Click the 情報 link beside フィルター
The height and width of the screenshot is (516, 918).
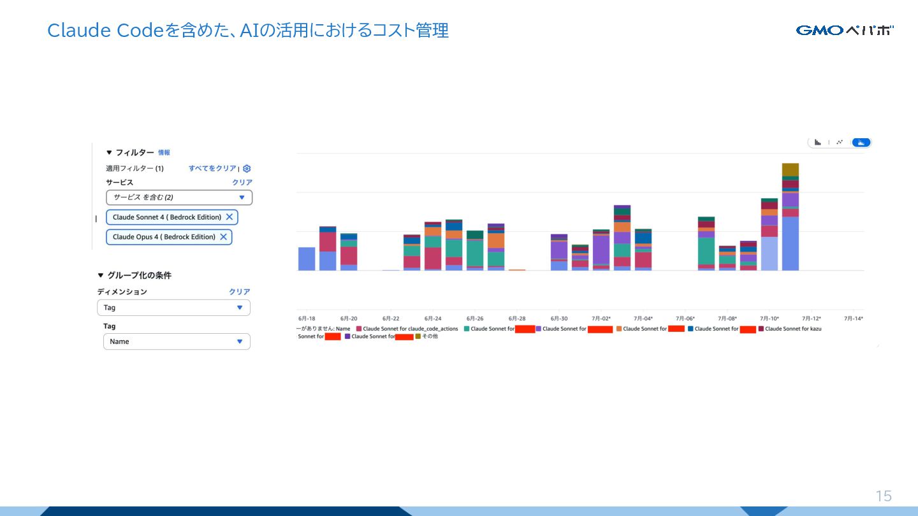click(164, 153)
